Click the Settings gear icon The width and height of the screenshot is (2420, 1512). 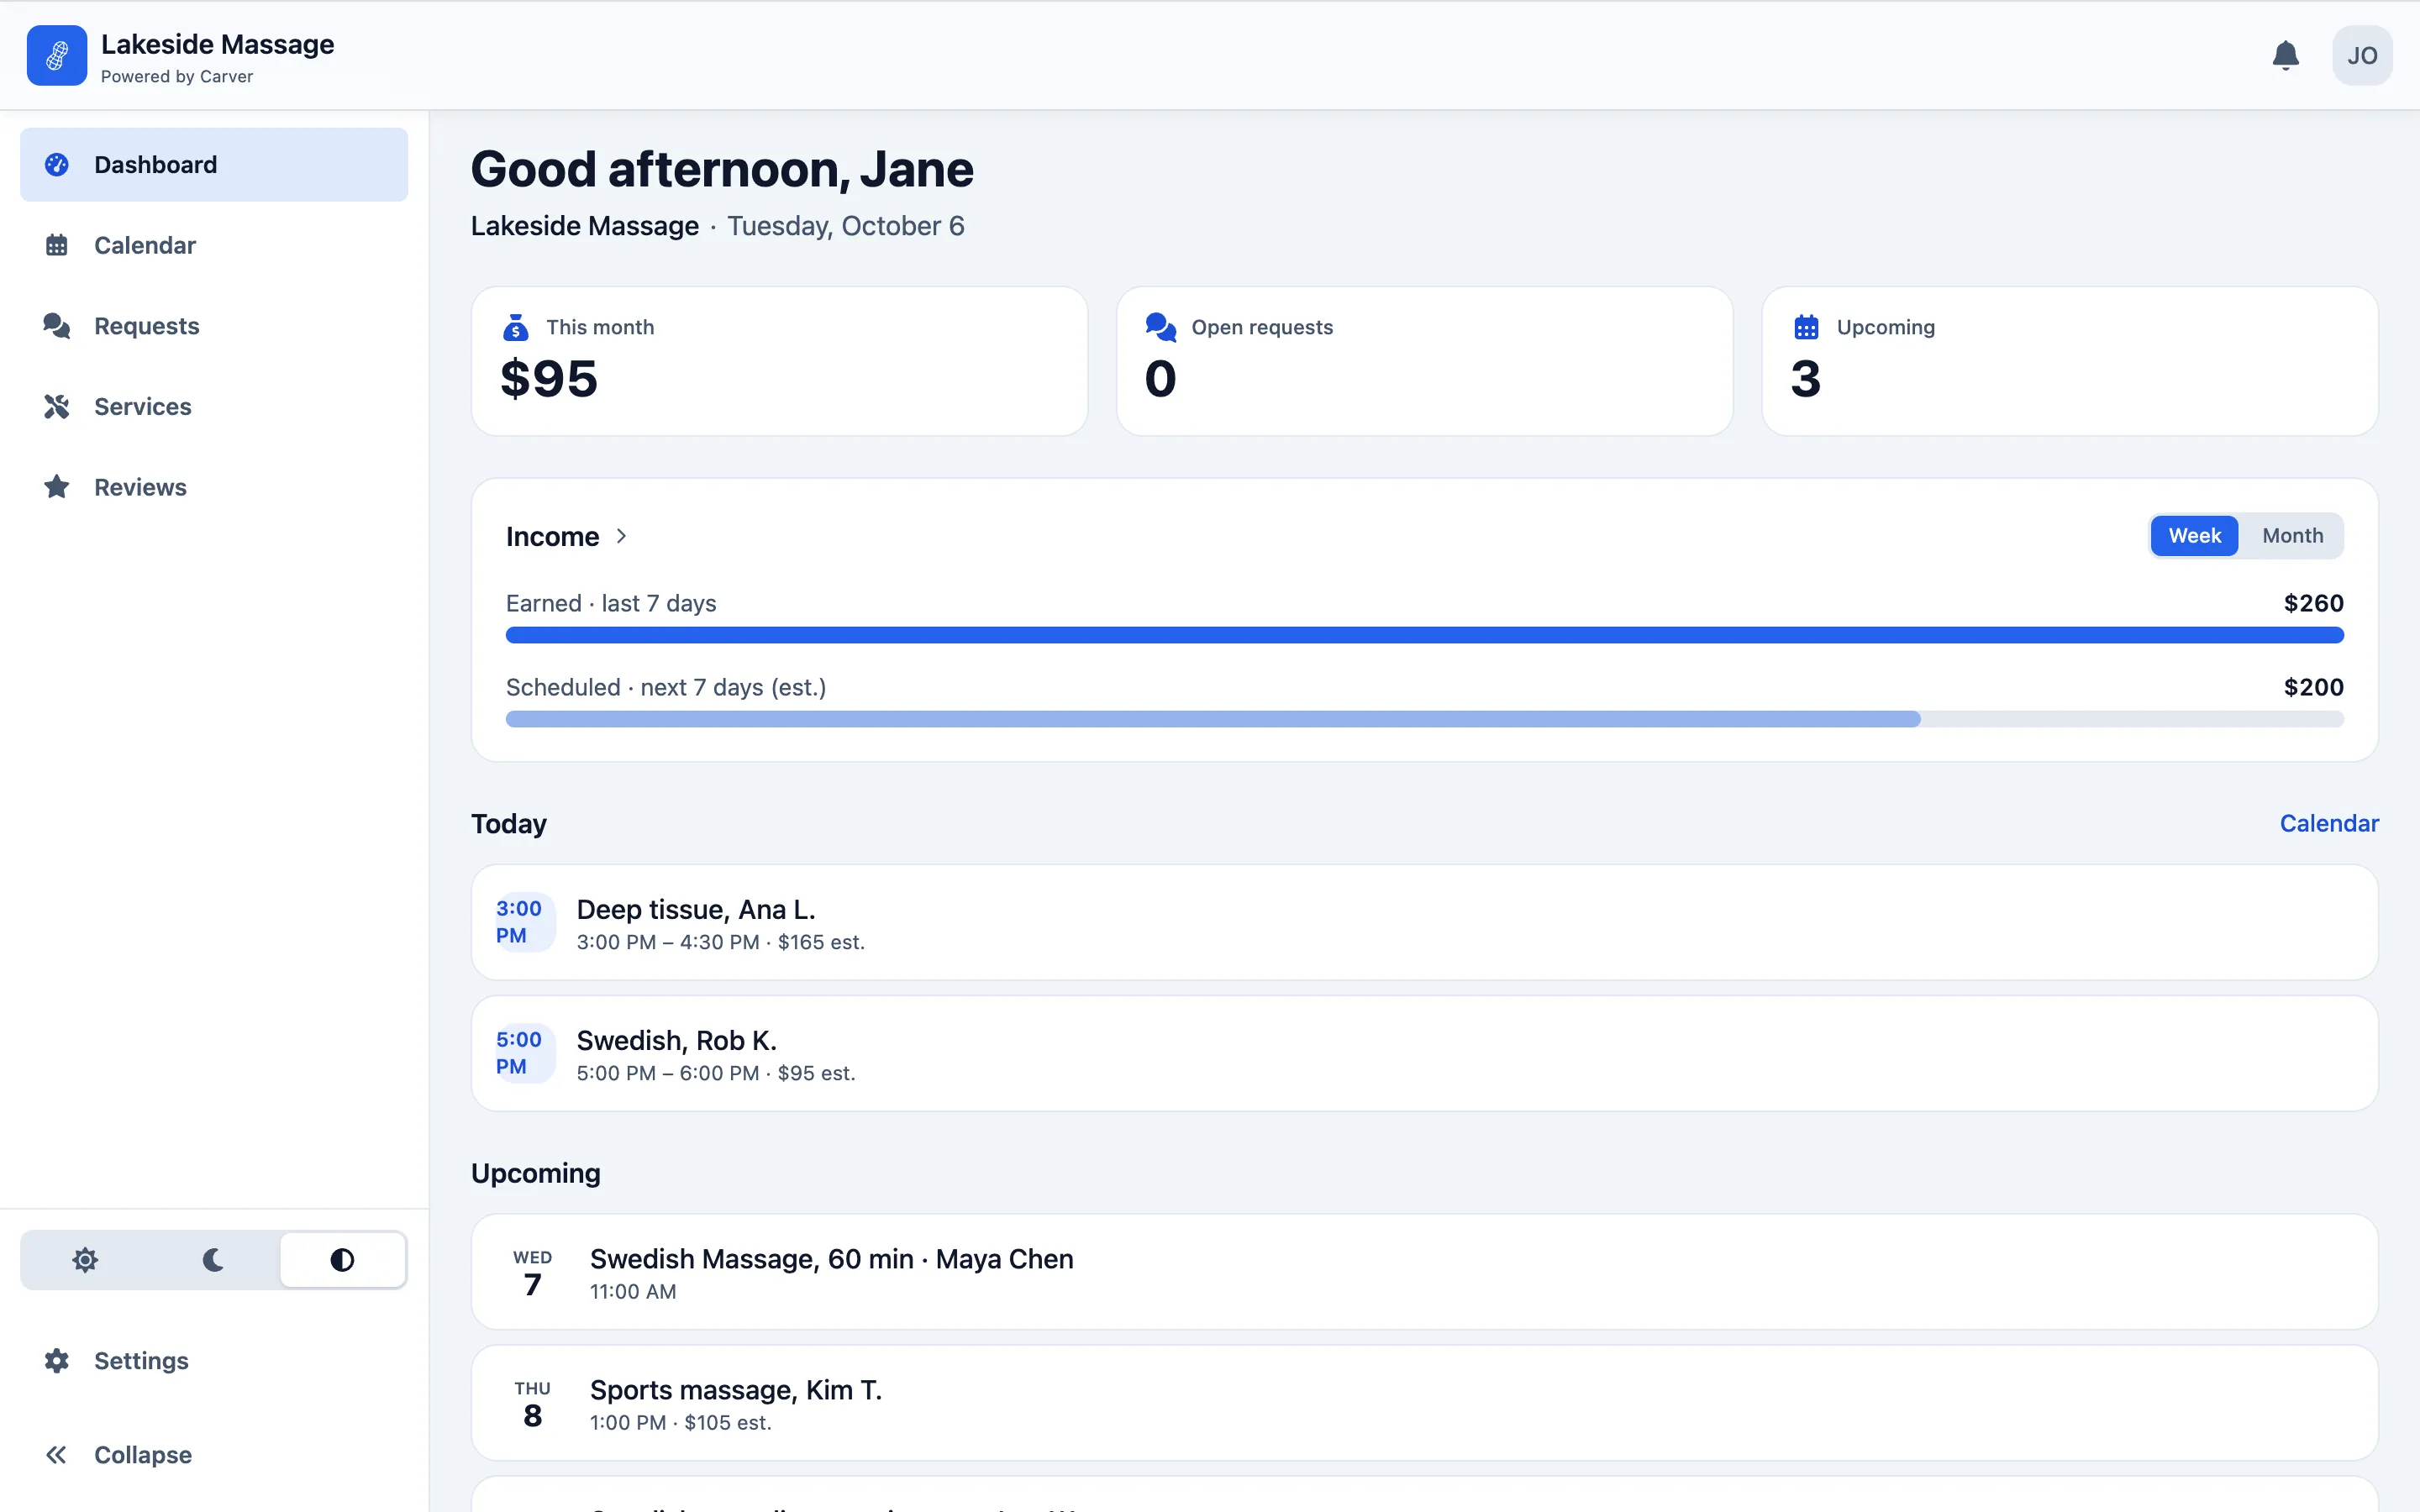[57, 1360]
